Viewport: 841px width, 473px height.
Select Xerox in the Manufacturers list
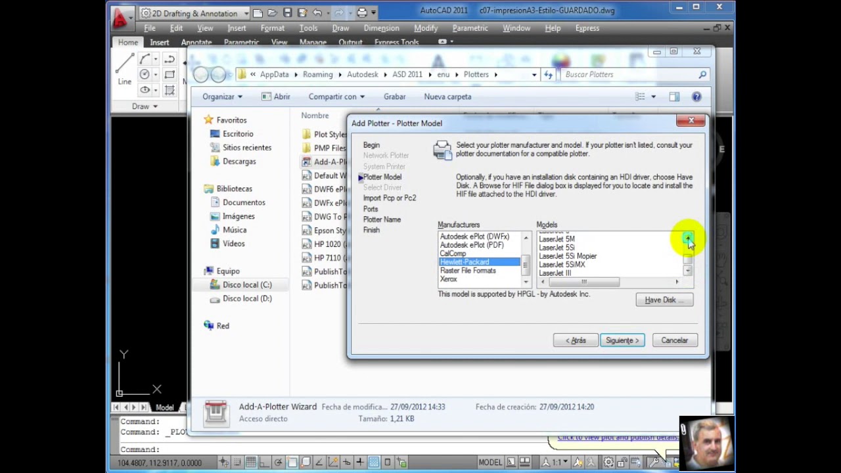click(448, 279)
